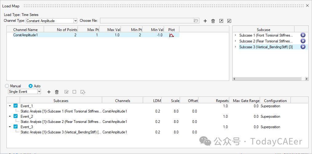This screenshot has width=312, height=154.
Task: Delete channel using top trash icon
Action: coord(213,21)
